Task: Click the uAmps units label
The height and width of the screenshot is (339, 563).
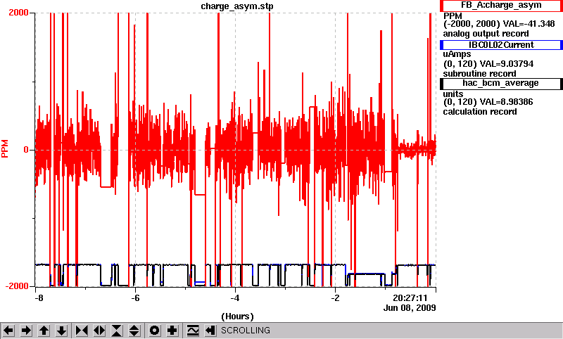Action: tap(457, 54)
